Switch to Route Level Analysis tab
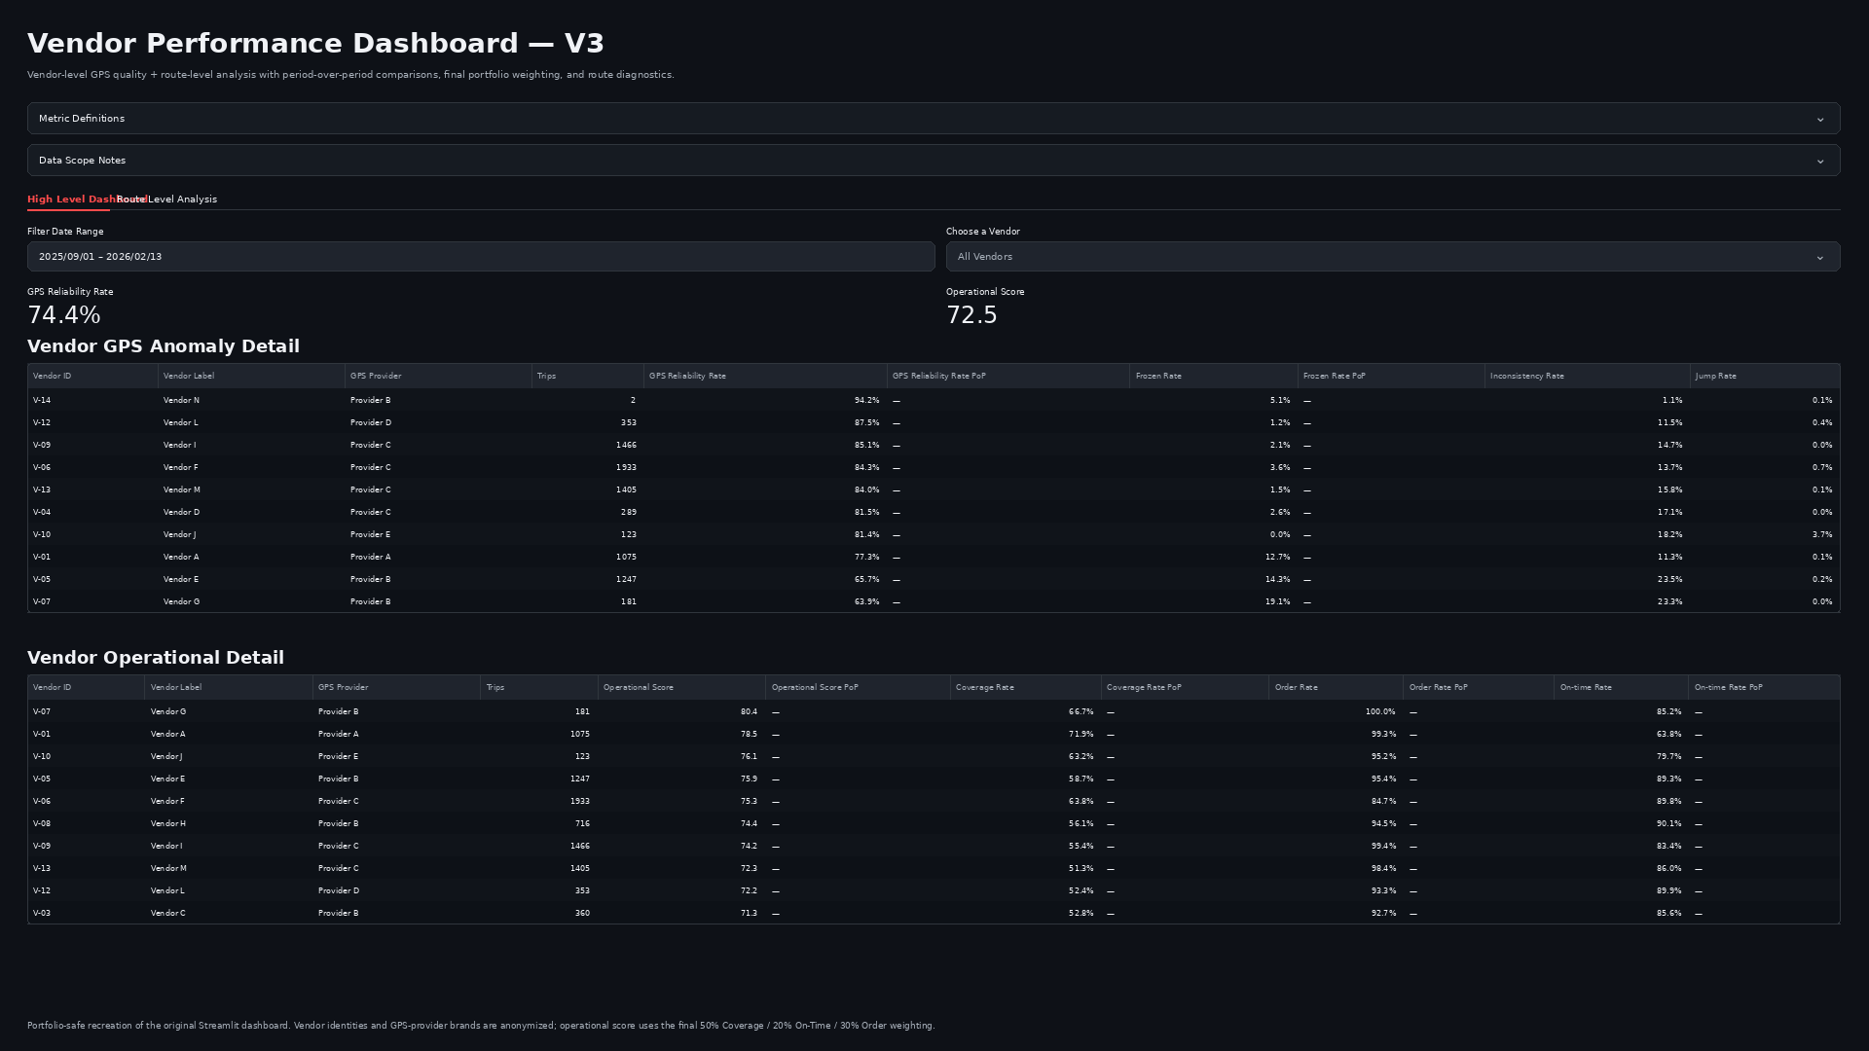The image size is (1869, 1051). pos(167,199)
